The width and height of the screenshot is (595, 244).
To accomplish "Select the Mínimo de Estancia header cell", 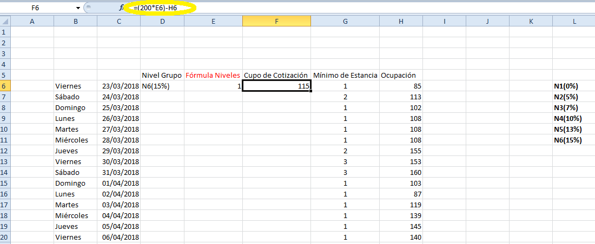I will click(345, 75).
